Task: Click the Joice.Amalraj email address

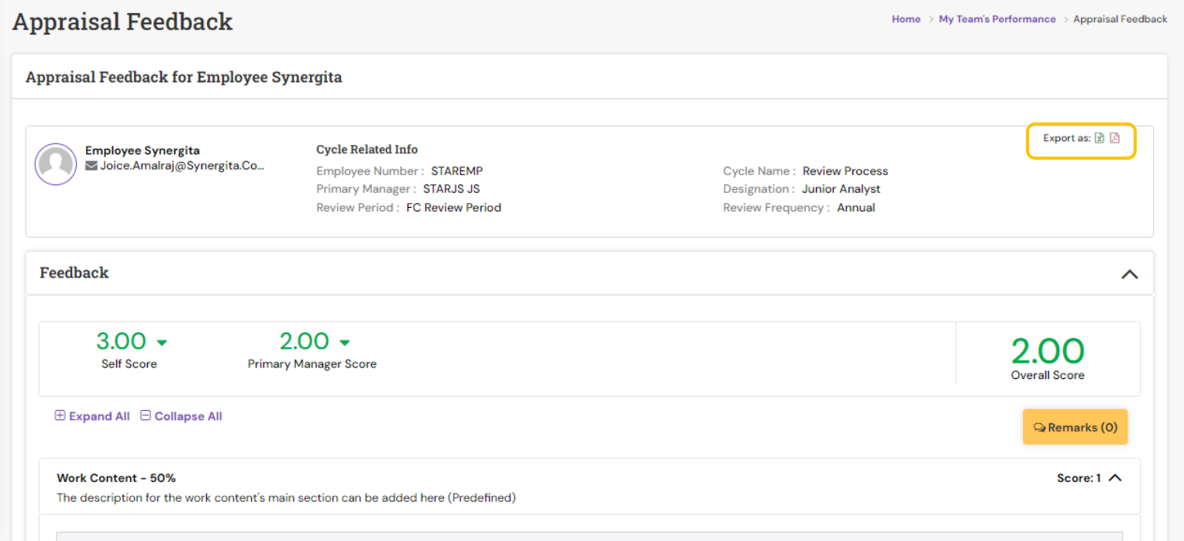Action: [182, 165]
